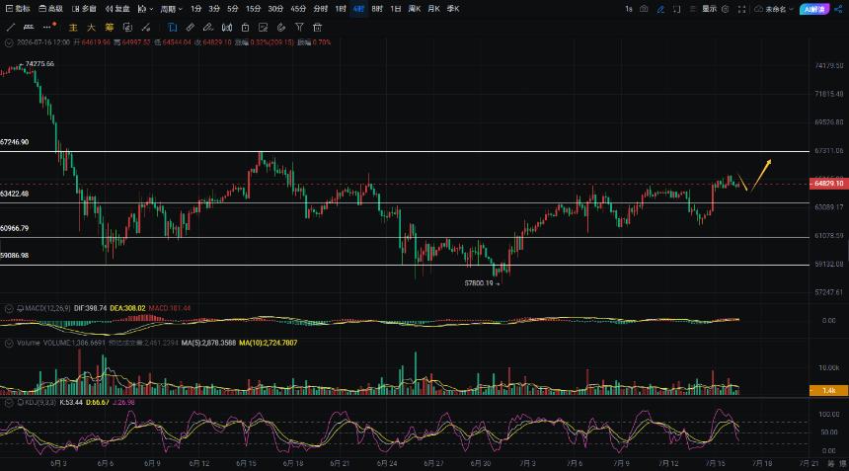Expand the 未命名 layout dropdown
Image resolution: width=849 pixels, height=471 pixels.
coord(774,9)
